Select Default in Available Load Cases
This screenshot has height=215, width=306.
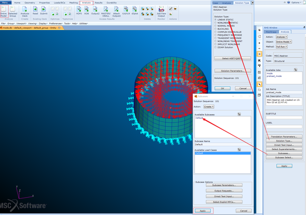click(222, 153)
